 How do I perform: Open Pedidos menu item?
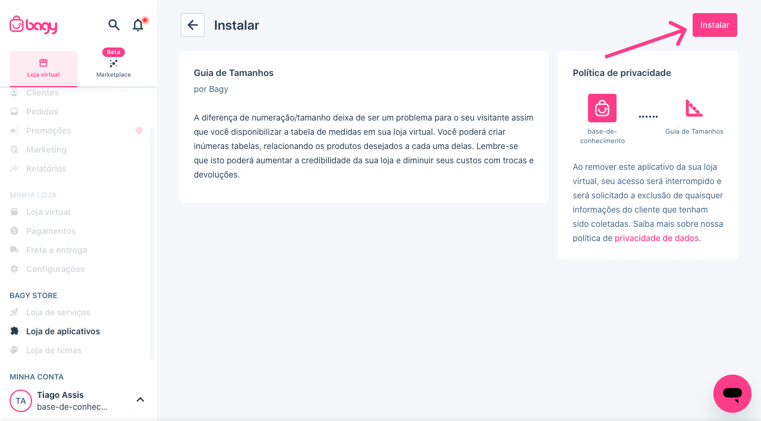tap(42, 112)
